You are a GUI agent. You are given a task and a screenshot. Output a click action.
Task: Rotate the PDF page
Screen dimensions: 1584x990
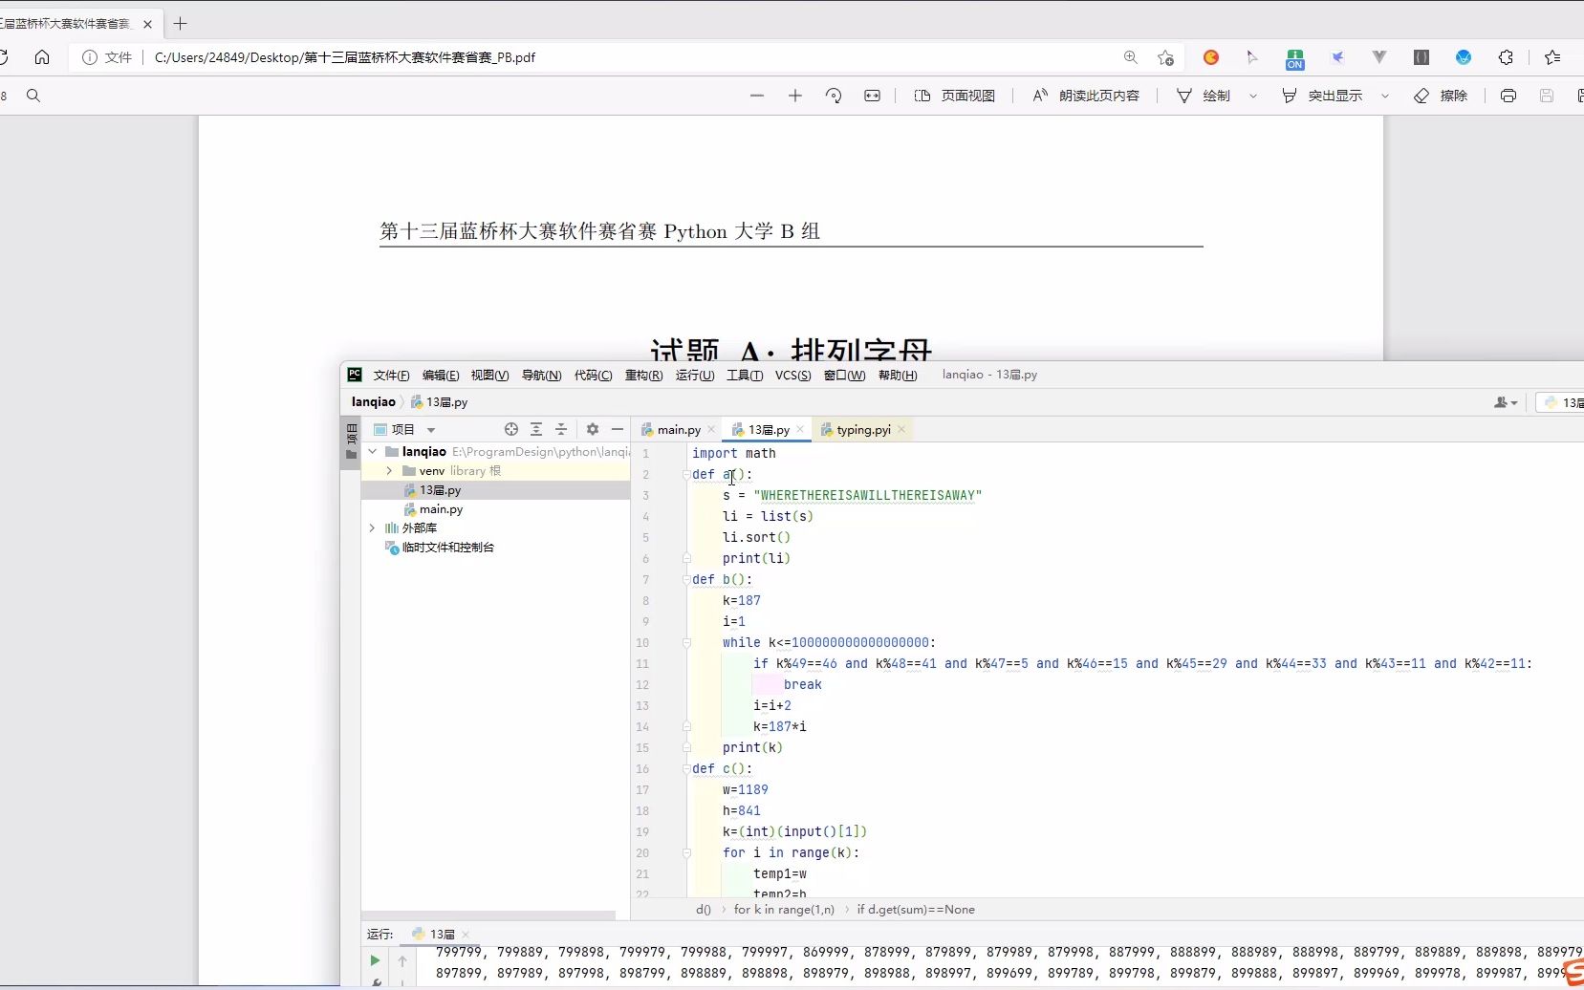(x=834, y=96)
